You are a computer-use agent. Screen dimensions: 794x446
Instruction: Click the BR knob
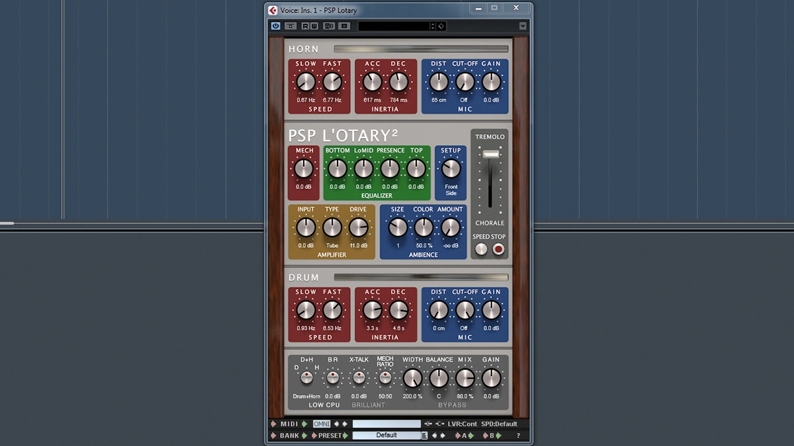[333, 378]
